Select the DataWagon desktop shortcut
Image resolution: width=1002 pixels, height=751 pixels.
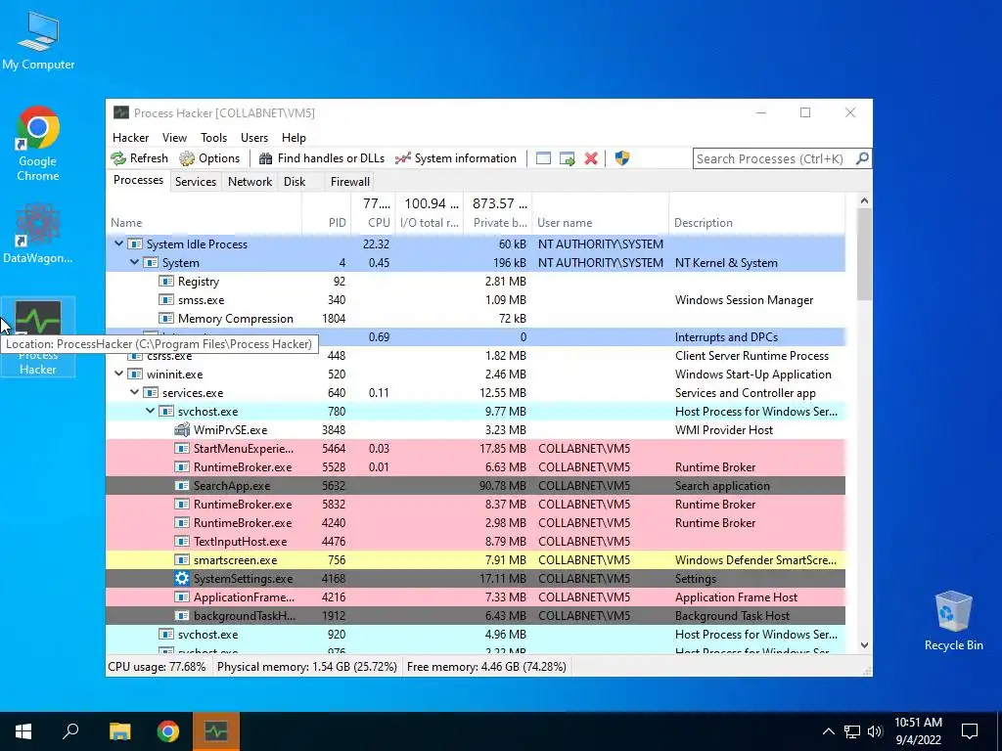(38, 233)
